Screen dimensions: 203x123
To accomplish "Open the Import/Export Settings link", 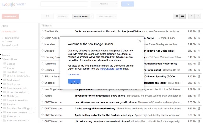I will click(x=111, y=69).
